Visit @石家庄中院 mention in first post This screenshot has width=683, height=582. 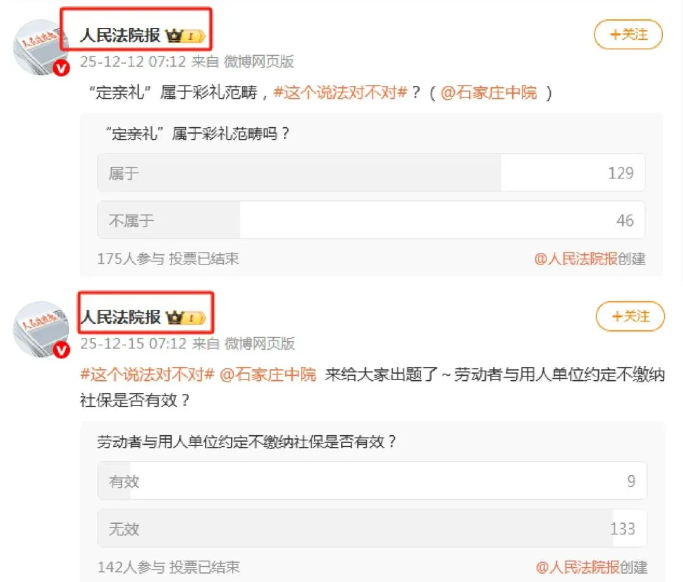(x=489, y=92)
